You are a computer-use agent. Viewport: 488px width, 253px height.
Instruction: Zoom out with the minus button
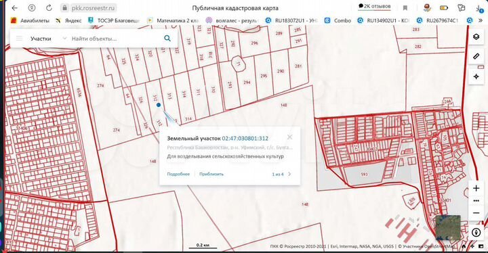[476, 213]
